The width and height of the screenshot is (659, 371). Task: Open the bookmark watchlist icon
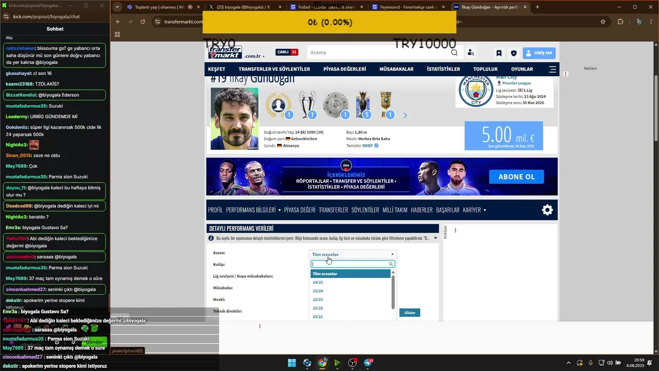pos(499,53)
